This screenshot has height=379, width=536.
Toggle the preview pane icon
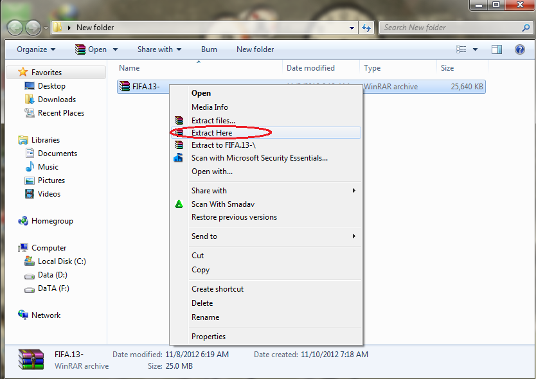(x=497, y=49)
